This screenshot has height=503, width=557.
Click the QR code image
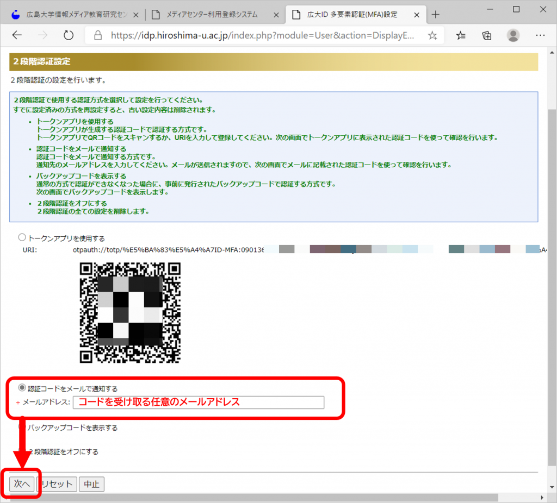[130, 312]
